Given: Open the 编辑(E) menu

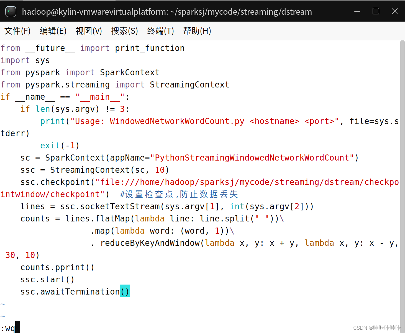Looking at the screenshot, I should pyautogui.click(x=53, y=31).
